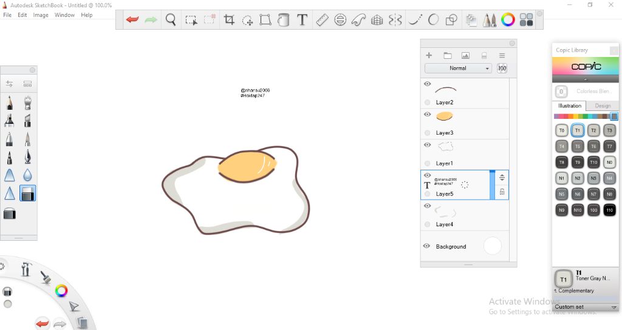
Task: Open brush properties sliders icon
Action: click(x=10, y=84)
